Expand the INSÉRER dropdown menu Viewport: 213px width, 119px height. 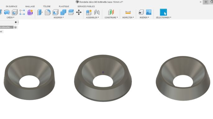144,17
